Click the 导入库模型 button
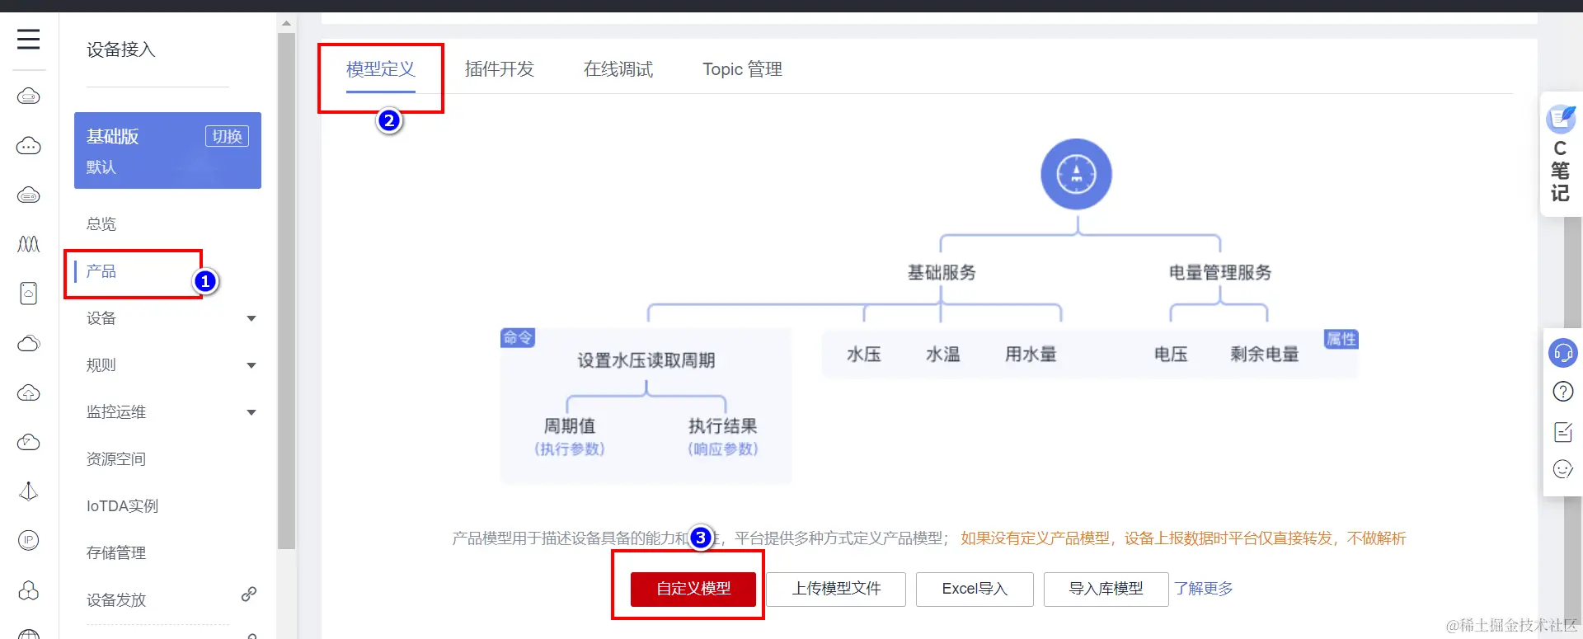The image size is (1583, 639). pos(1106,589)
